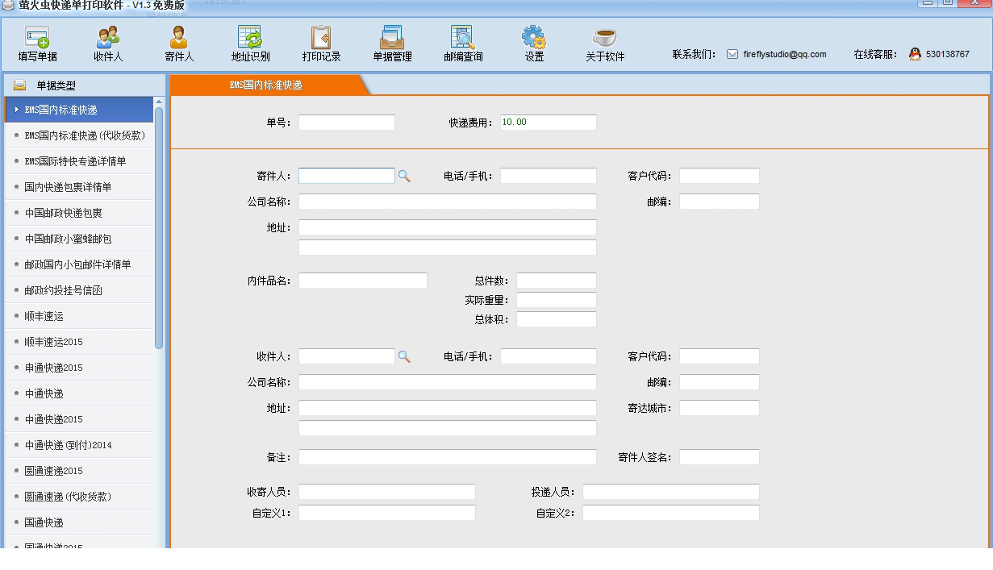Viewport: 993px width, 570px height.
Task: Select EMS国际特快专递详情单 in the list
Action: (x=79, y=161)
